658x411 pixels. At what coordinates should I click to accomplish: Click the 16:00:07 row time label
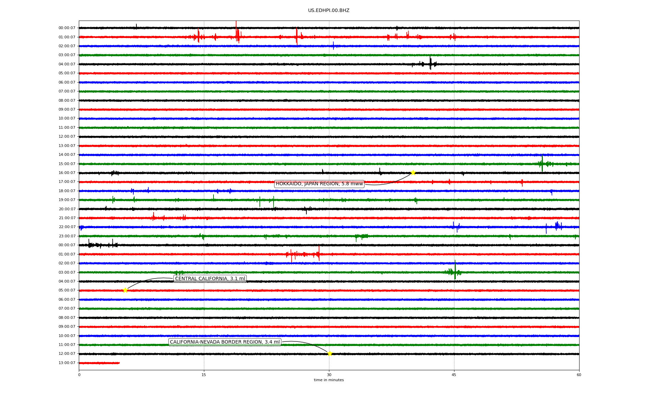[x=67, y=173]
